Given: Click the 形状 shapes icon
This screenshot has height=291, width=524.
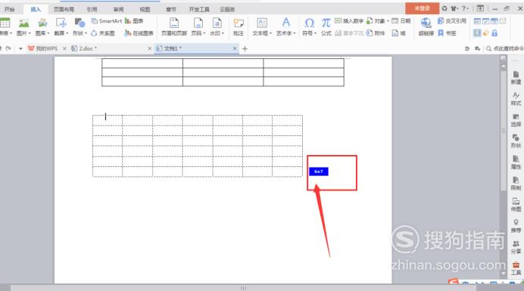Looking at the screenshot, I should 80,23.
